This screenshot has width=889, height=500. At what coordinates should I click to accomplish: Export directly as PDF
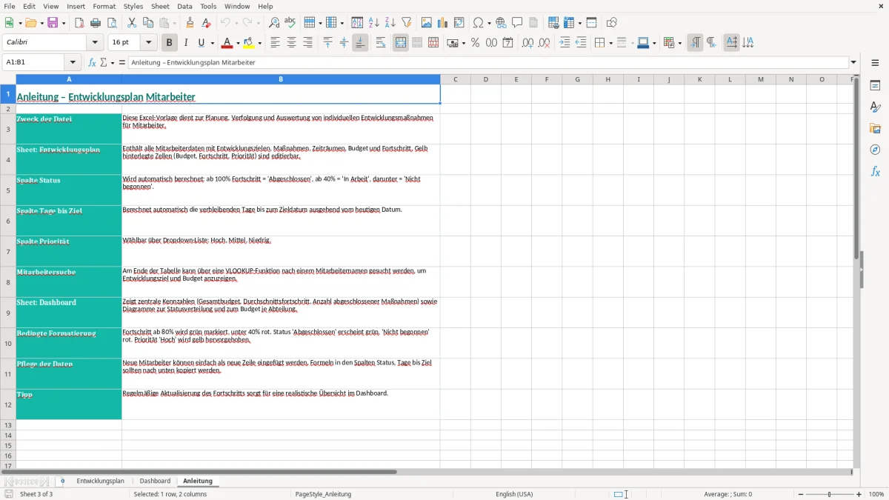[79, 23]
